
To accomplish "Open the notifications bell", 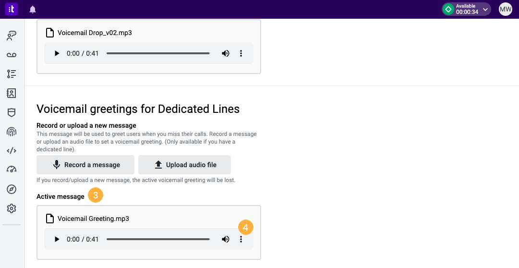I will pos(33,10).
